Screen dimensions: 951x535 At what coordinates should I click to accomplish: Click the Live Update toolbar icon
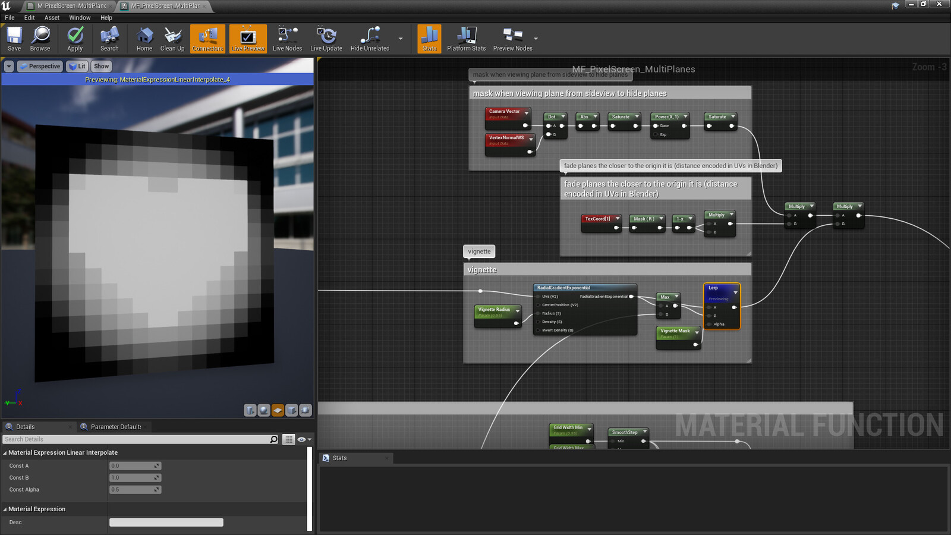pos(326,38)
